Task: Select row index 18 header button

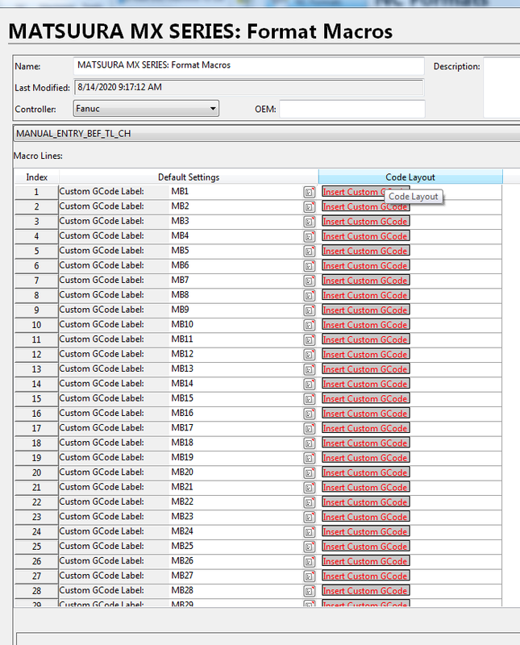Action: click(x=36, y=443)
